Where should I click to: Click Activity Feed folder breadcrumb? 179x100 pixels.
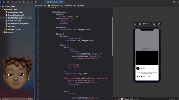pyautogui.click(x=54, y=6)
